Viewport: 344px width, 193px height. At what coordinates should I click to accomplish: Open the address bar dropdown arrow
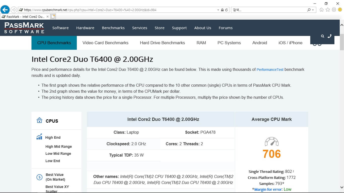tap(218, 10)
